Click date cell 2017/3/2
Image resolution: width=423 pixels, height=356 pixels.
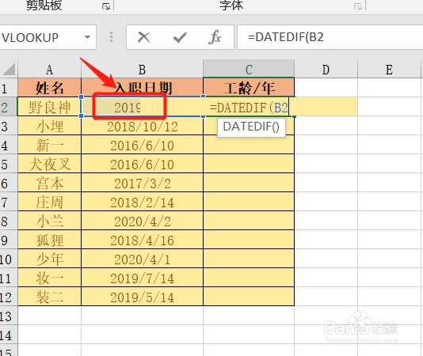tap(142, 184)
